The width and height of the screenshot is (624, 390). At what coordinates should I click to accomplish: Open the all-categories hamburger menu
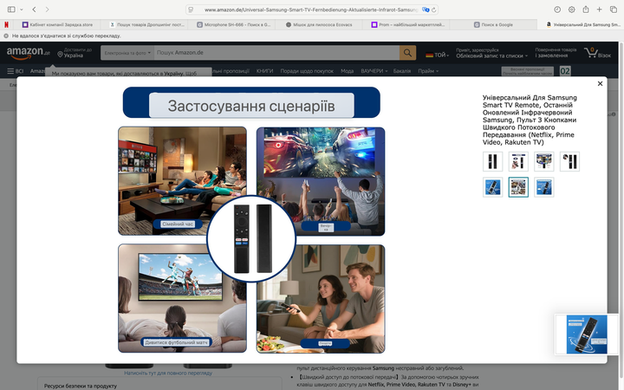pos(15,71)
